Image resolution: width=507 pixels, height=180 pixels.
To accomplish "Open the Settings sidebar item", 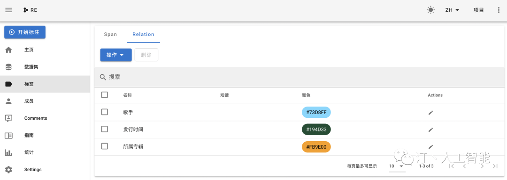I will point(45,169).
